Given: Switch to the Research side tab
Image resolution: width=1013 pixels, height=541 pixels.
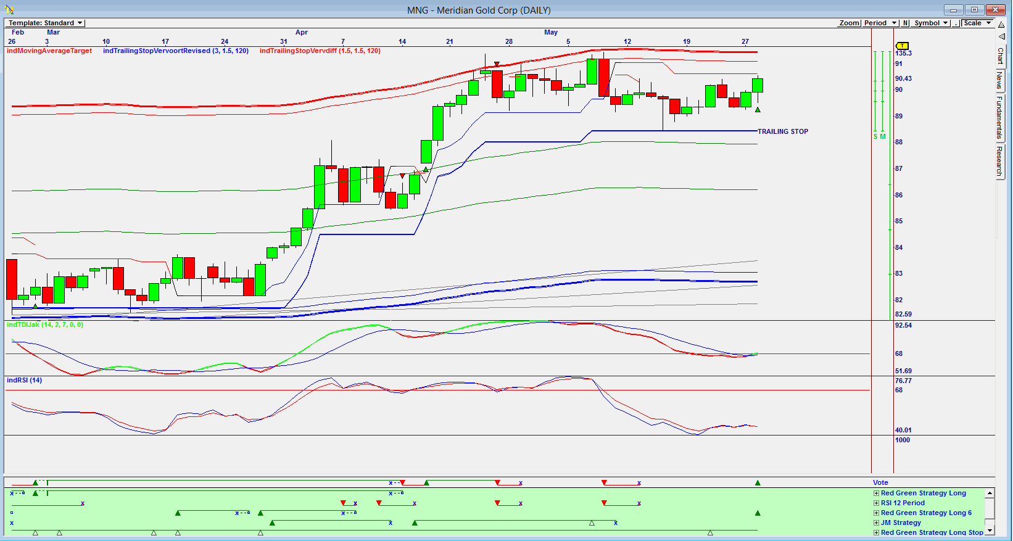Looking at the screenshot, I should [x=1001, y=161].
